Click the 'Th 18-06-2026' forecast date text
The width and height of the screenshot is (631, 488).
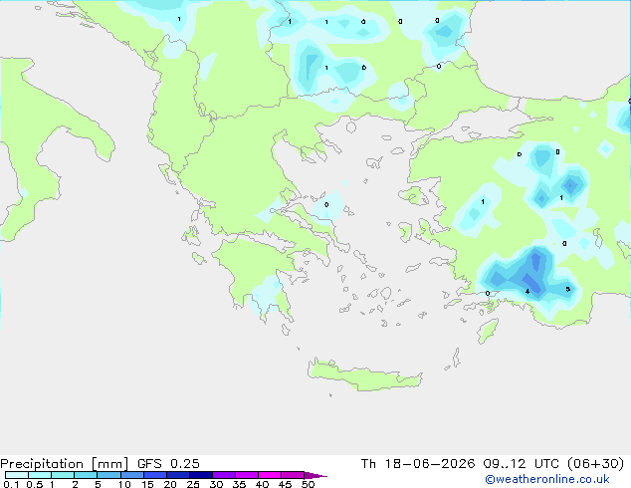pyautogui.click(x=418, y=463)
